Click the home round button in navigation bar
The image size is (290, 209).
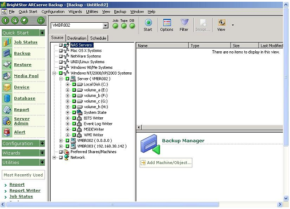(5, 21)
